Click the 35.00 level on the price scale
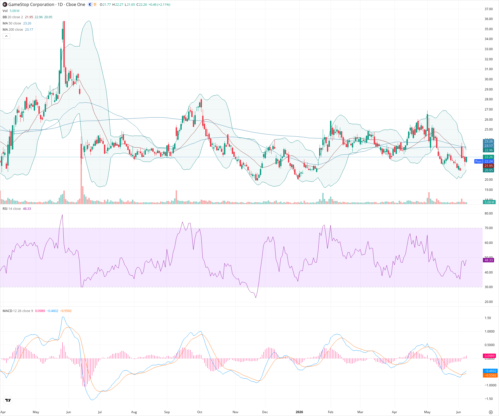Image resolution: width=499 pixels, height=416 pixels. point(489,29)
